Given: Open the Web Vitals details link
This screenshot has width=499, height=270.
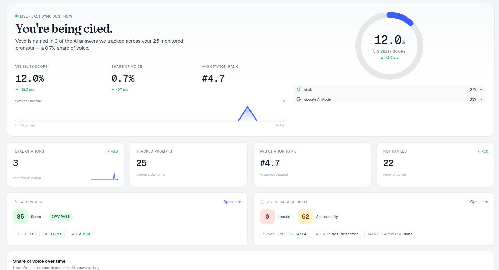Looking at the screenshot, I should coord(232,202).
